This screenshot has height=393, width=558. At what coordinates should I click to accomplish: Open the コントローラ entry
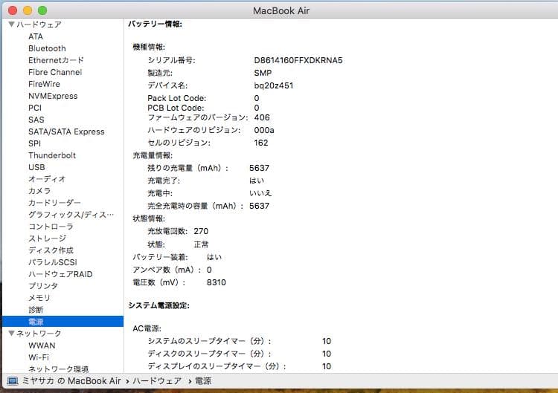point(51,227)
